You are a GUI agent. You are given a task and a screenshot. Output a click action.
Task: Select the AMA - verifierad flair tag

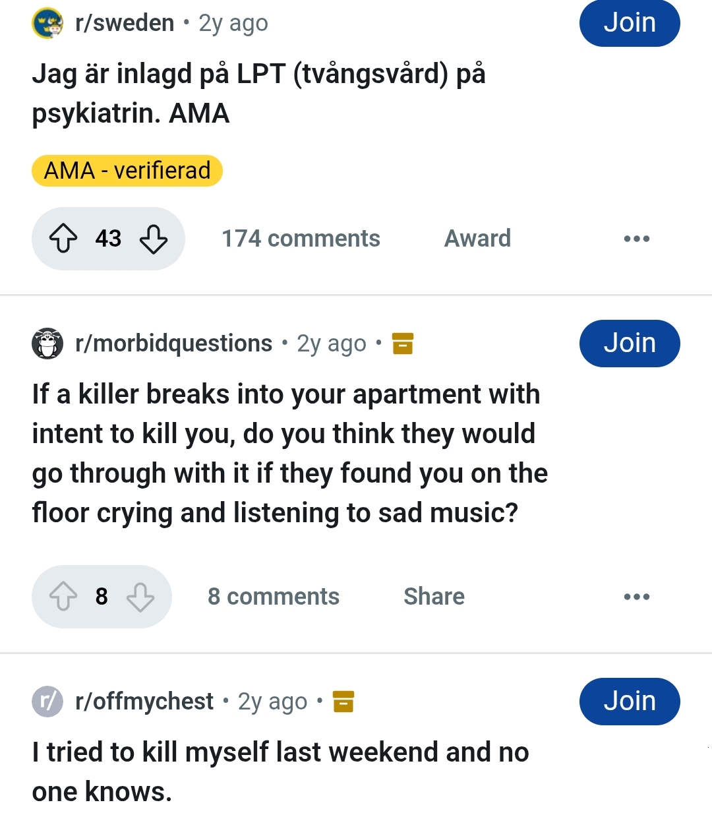[x=127, y=171]
